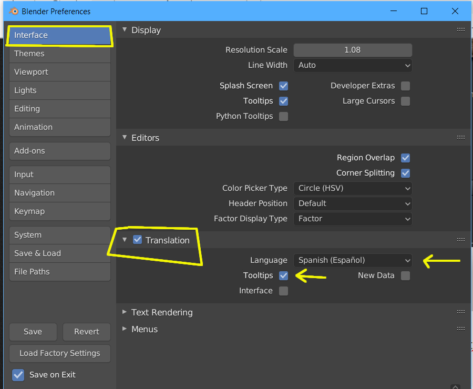Click the Editors panel drag grip icon
473x389 pixels.
(x=460, y=138)
